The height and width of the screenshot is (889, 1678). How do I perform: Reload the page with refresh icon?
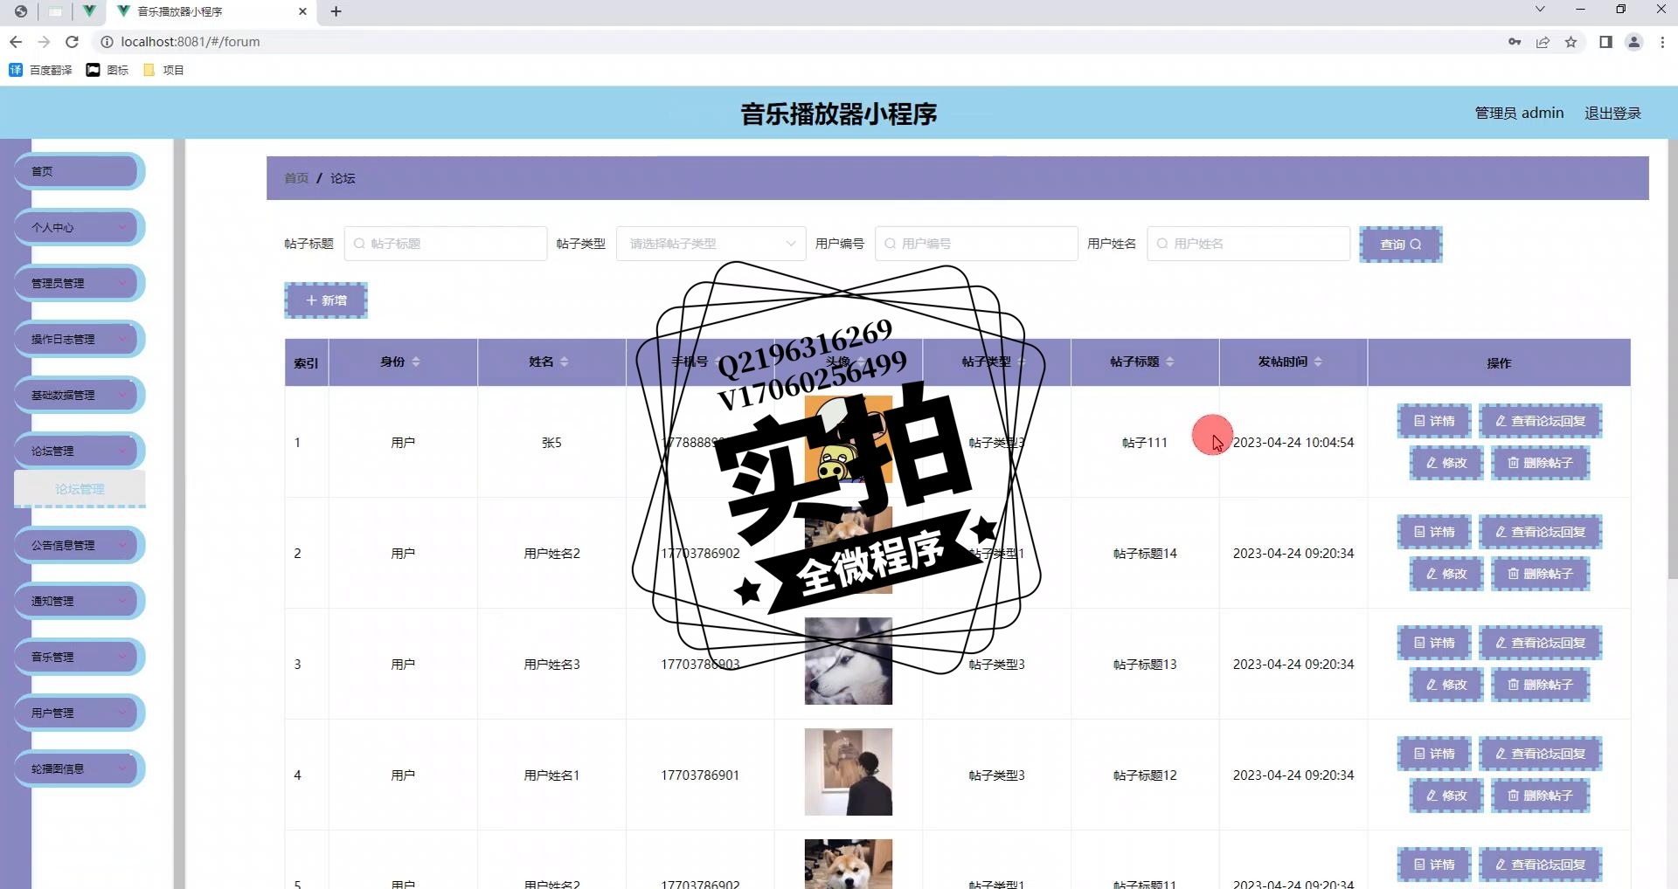[x=73, y=42]
